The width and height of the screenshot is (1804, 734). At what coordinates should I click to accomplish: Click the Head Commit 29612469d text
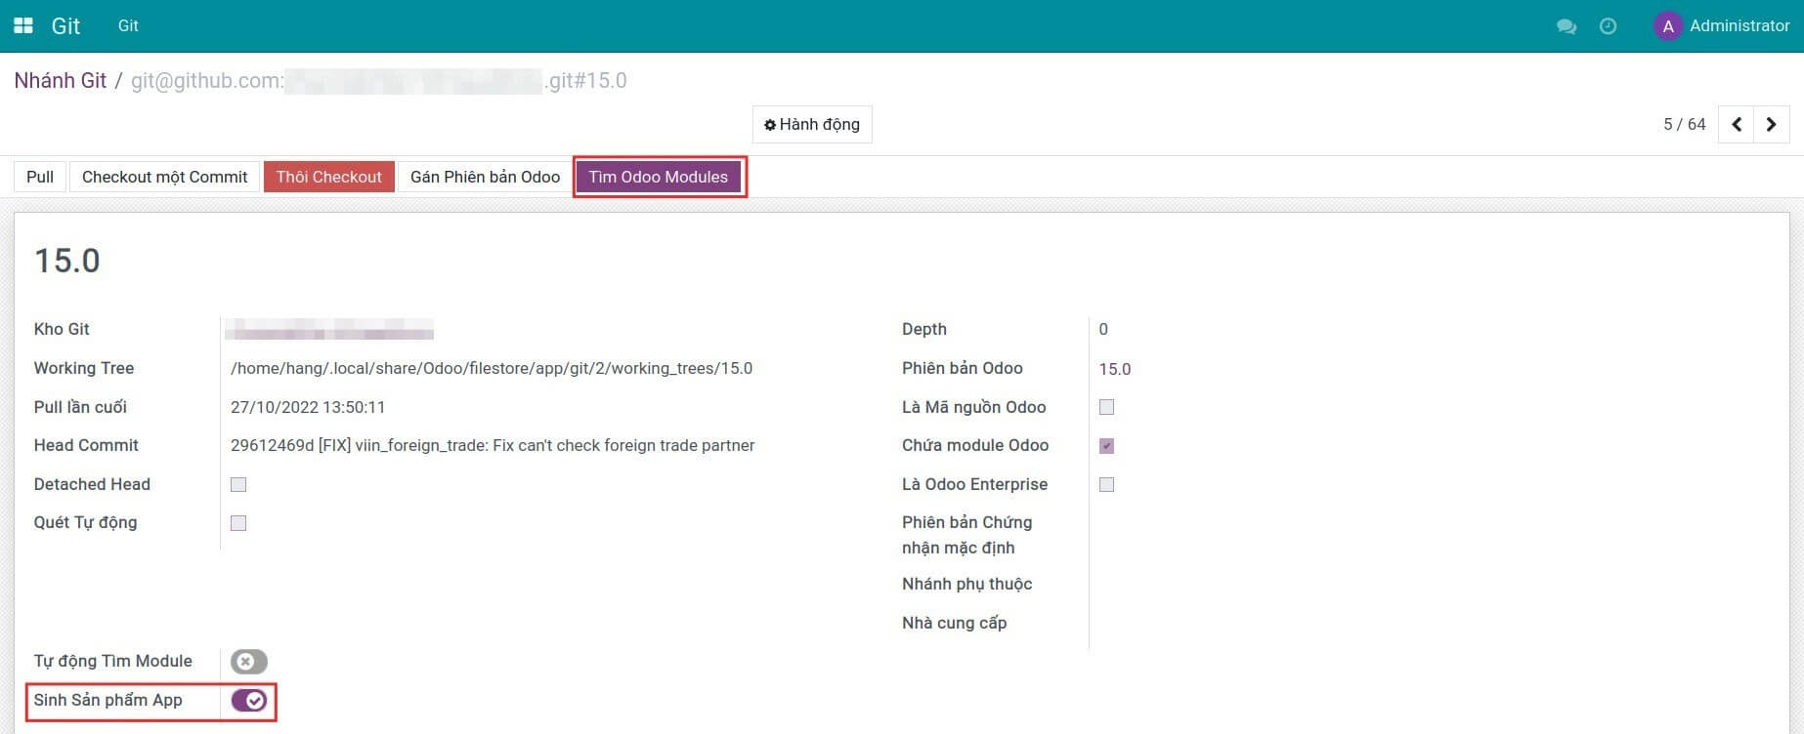point(493,445)
